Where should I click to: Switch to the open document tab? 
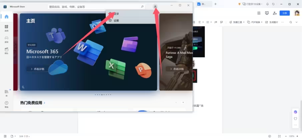click(204, 4)
